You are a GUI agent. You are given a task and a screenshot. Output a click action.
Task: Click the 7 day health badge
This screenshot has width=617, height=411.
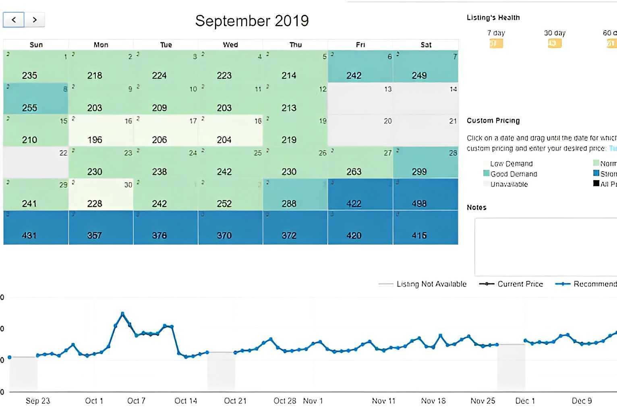496,43
